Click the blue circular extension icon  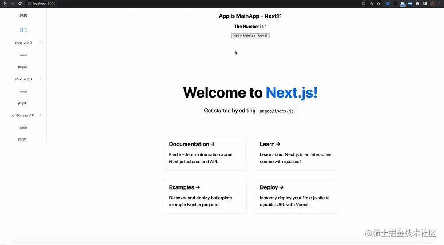(388, 4)
